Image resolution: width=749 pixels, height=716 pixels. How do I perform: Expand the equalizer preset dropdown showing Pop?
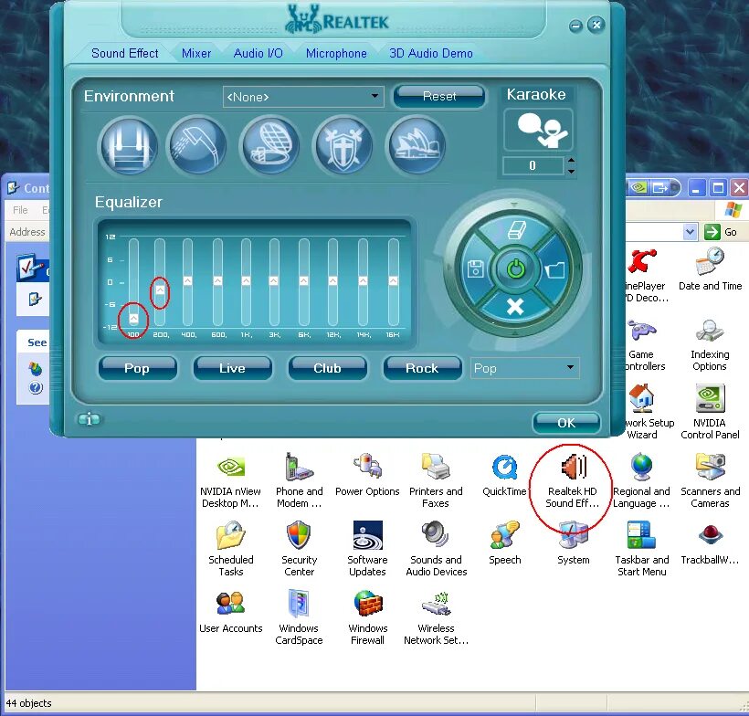click(x=524, y=368)
